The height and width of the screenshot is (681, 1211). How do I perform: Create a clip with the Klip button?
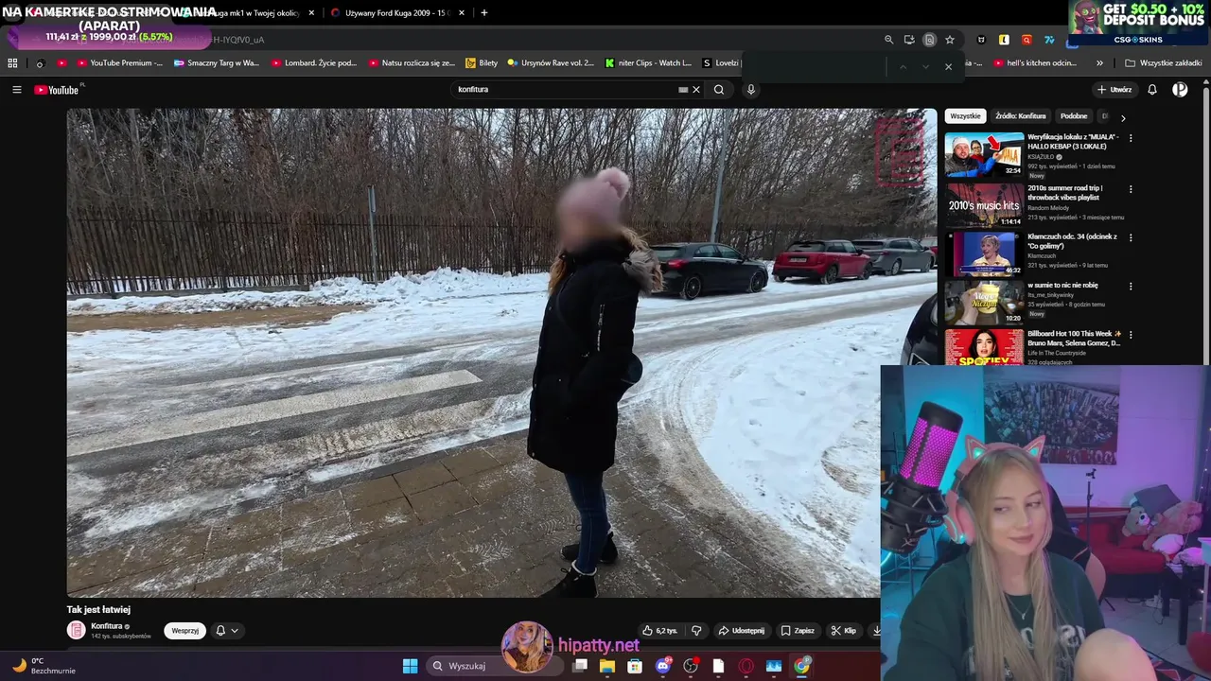point(843,631)
